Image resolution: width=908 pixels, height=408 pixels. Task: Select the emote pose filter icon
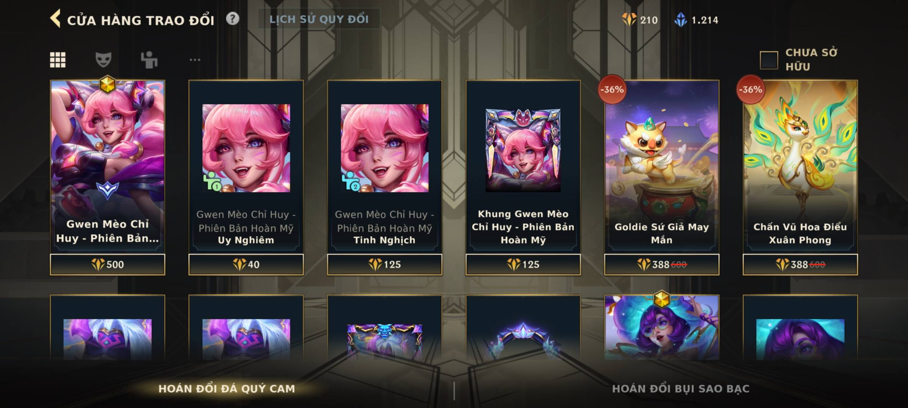coord(149,60)
